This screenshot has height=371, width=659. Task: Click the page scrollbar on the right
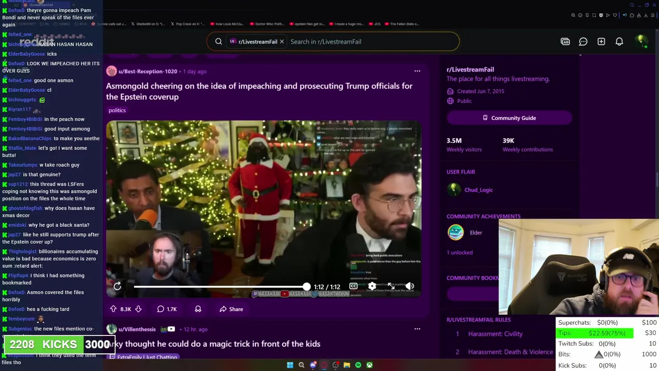pos(656,180)
